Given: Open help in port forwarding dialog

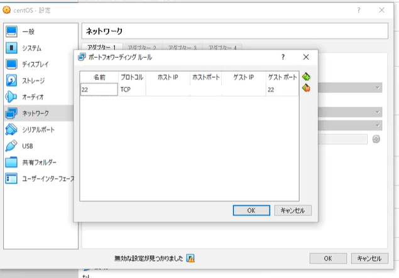Looking at the screenshot, I should pyautogui.click(x=283, y=57).
